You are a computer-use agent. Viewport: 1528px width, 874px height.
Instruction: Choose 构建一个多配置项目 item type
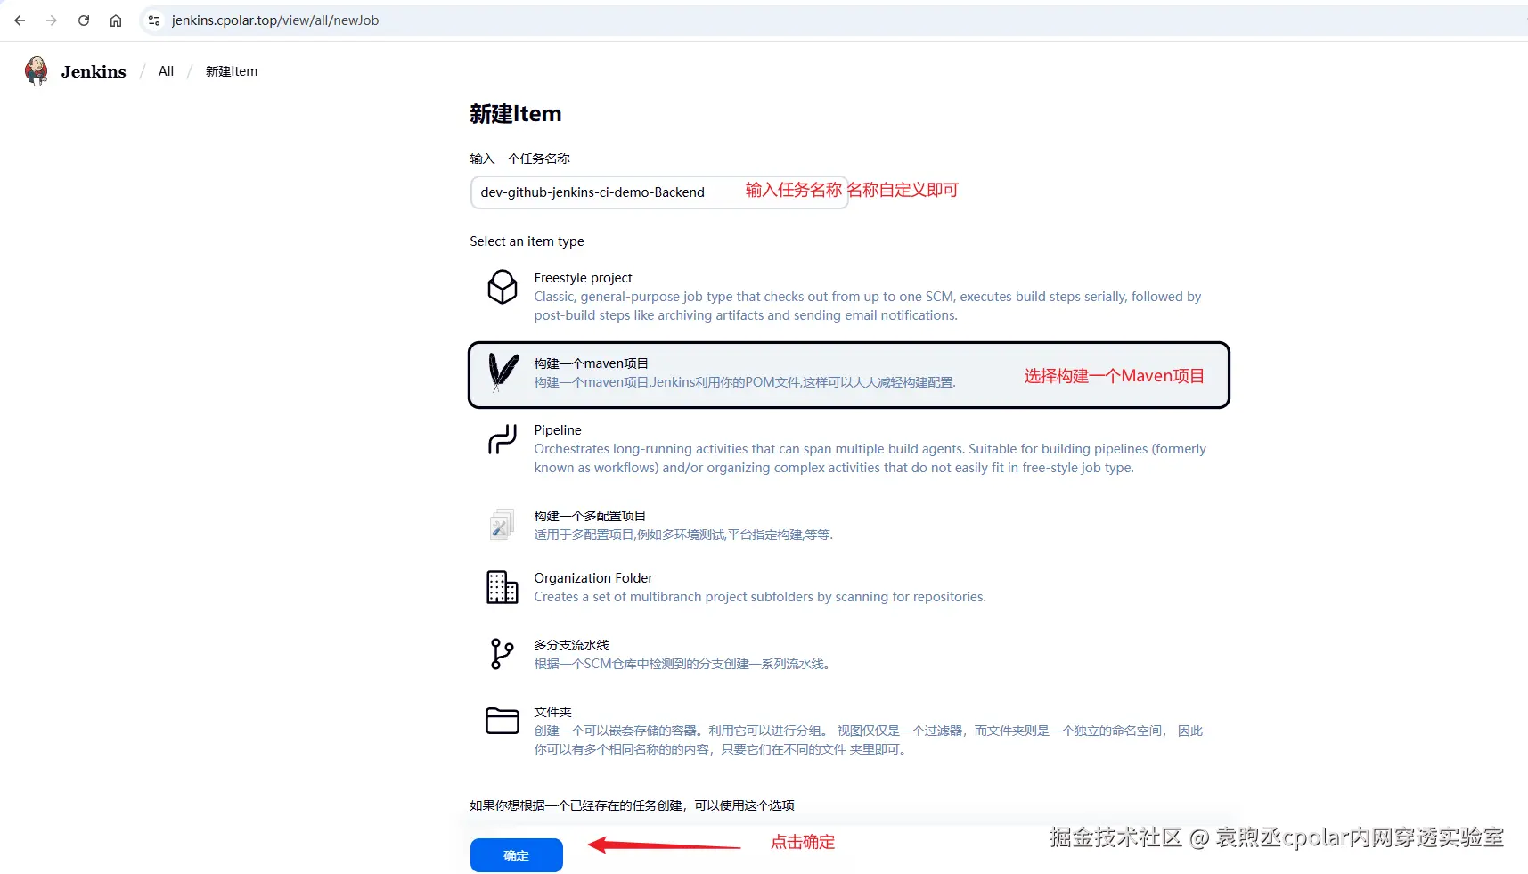coord(850,525)
